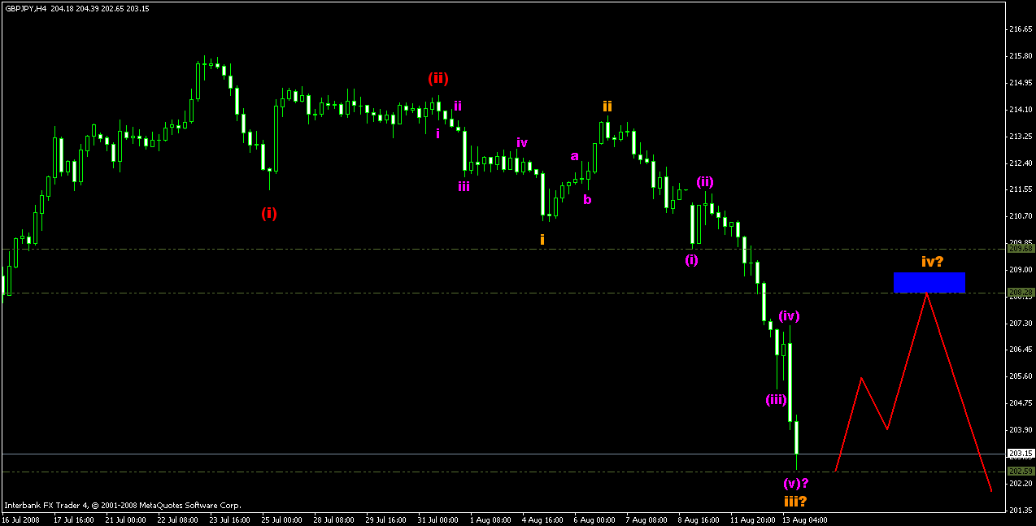Click the 7 Aug 08:00 time label
This screenshot has height=526, width=1036.
pyautogui.click(x=646, y=519)
